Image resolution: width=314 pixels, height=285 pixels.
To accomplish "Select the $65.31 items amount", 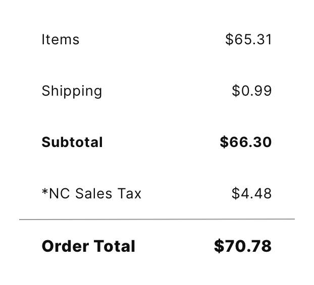I will 248,39.
